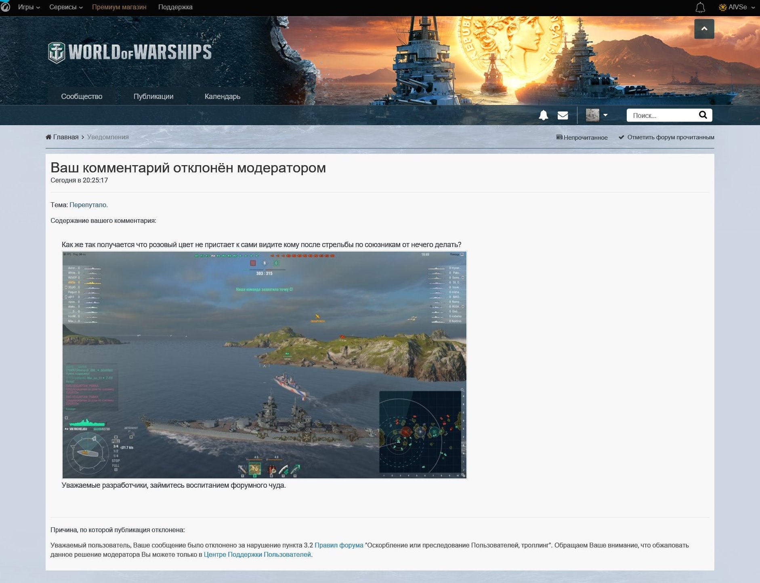Viewport: 760px width, 583px height.
Task: Click the Wargaming logo icon
Action: (x=5, y=6)
